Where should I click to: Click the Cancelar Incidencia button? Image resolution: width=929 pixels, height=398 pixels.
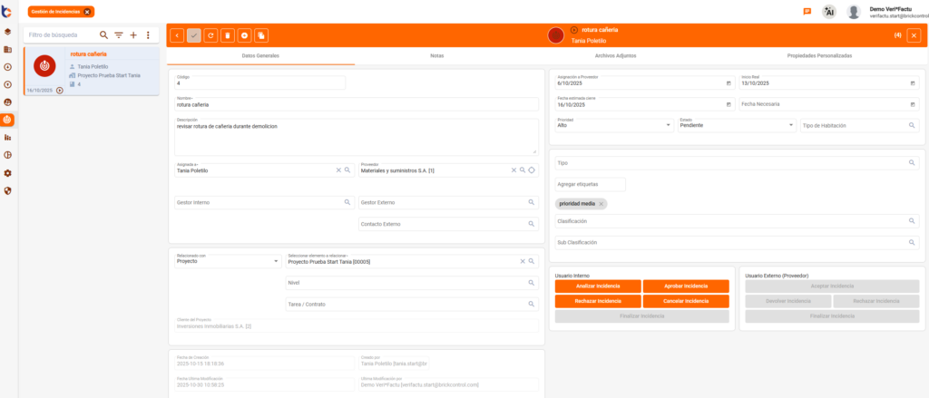click(x=686, y=301)
